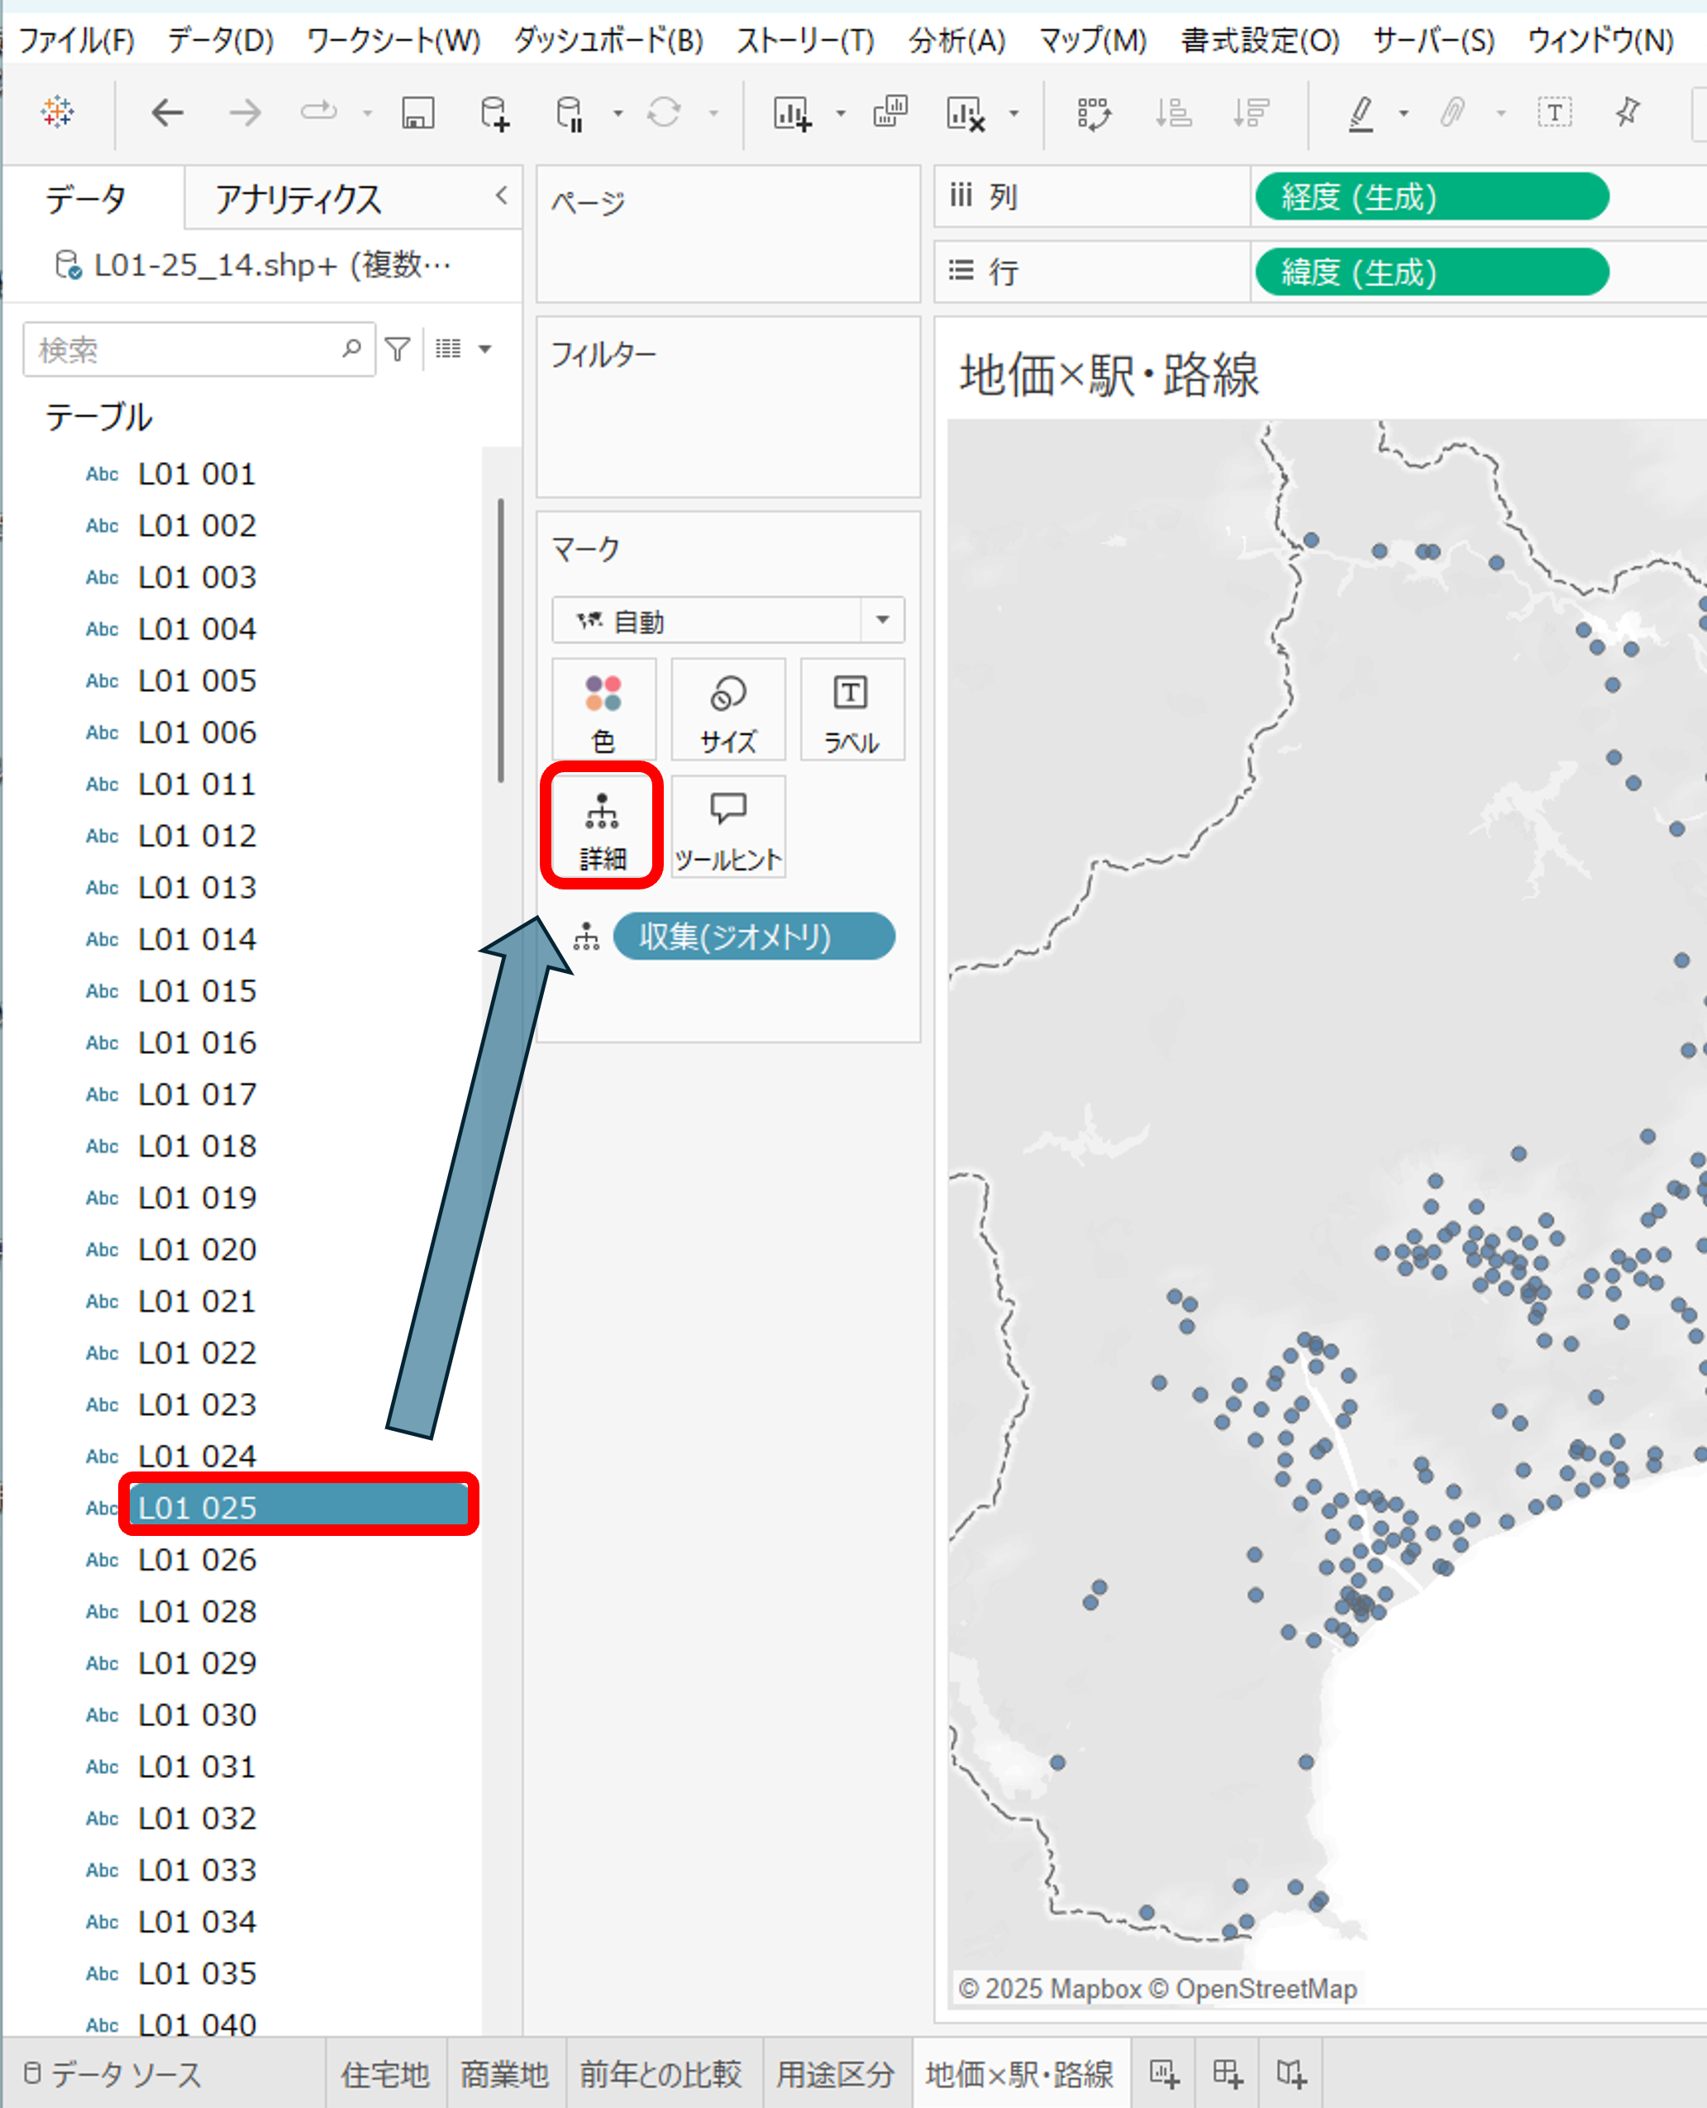Click the swap rows and columns icon
The height and width of the screenshot is (2108, 1707).
(x=1094, y=113)
